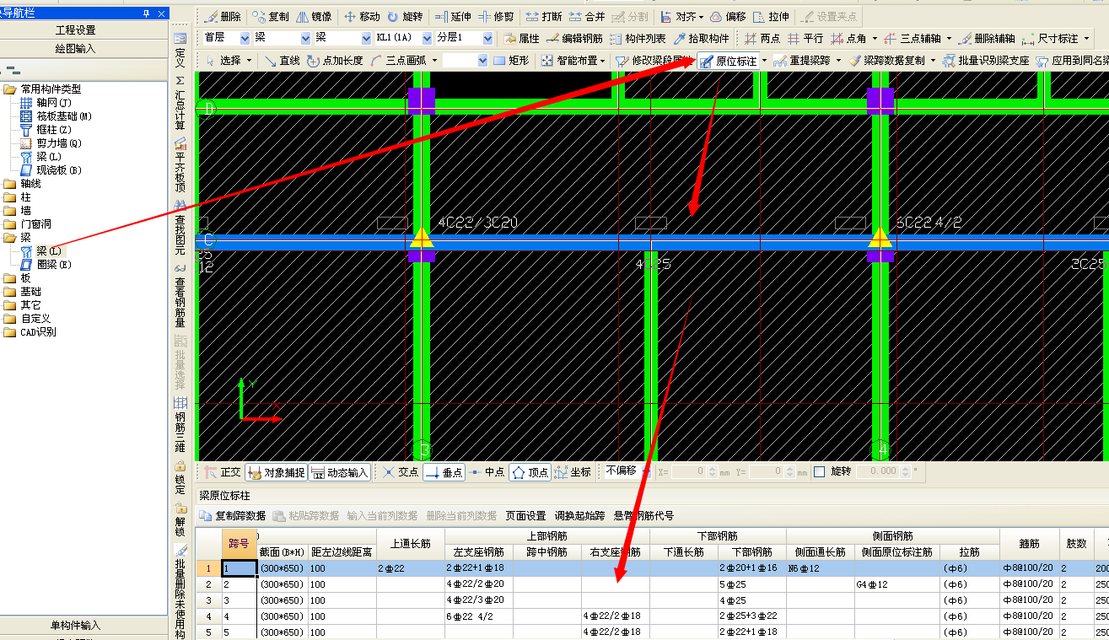Image resolution: width=1109 pixels, height=640 pixels.
Task: Open the 绘图输入 navigation tab
Action: pyautogui.click(x=76, y=48)
